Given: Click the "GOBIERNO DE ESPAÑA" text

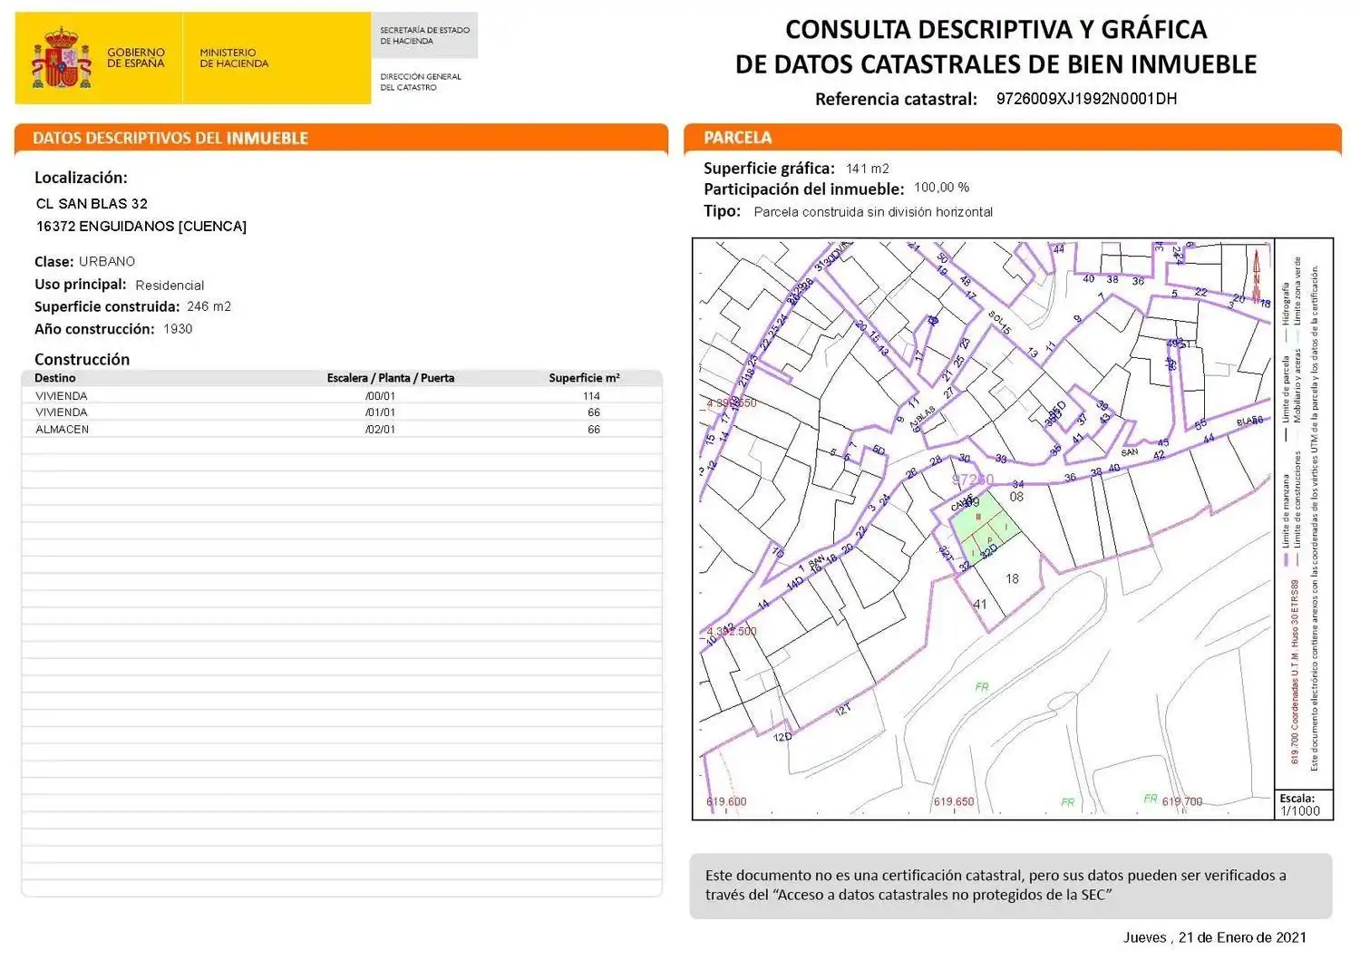Looking at the screenshot, I should tap(136, 58).
